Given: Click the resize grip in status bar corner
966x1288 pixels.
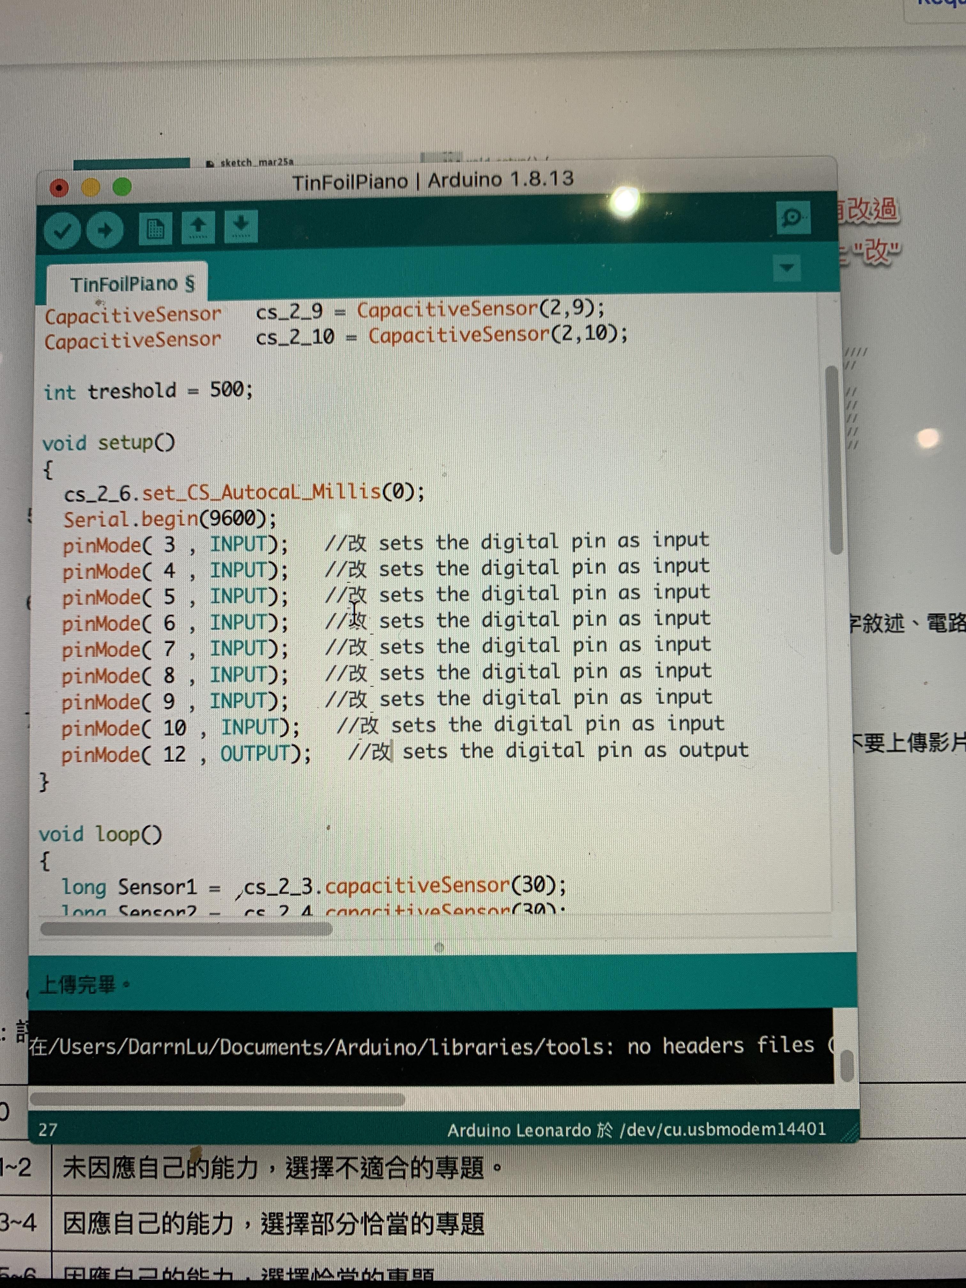Looking at the screenshot, I should pyautogui.click(x=849, y=1132).
